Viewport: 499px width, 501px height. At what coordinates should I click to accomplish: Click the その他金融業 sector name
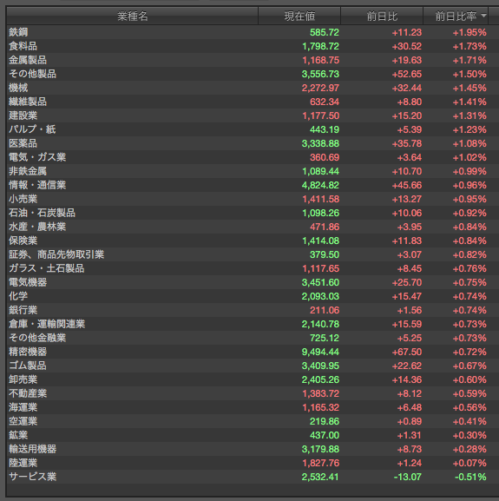(x=37, y=338)
